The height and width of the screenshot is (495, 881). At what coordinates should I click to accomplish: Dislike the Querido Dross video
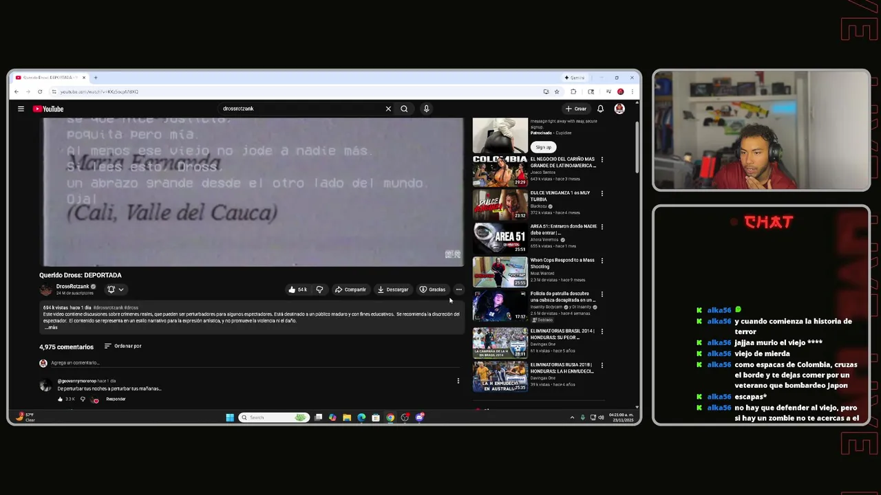(x=319, y=289)
